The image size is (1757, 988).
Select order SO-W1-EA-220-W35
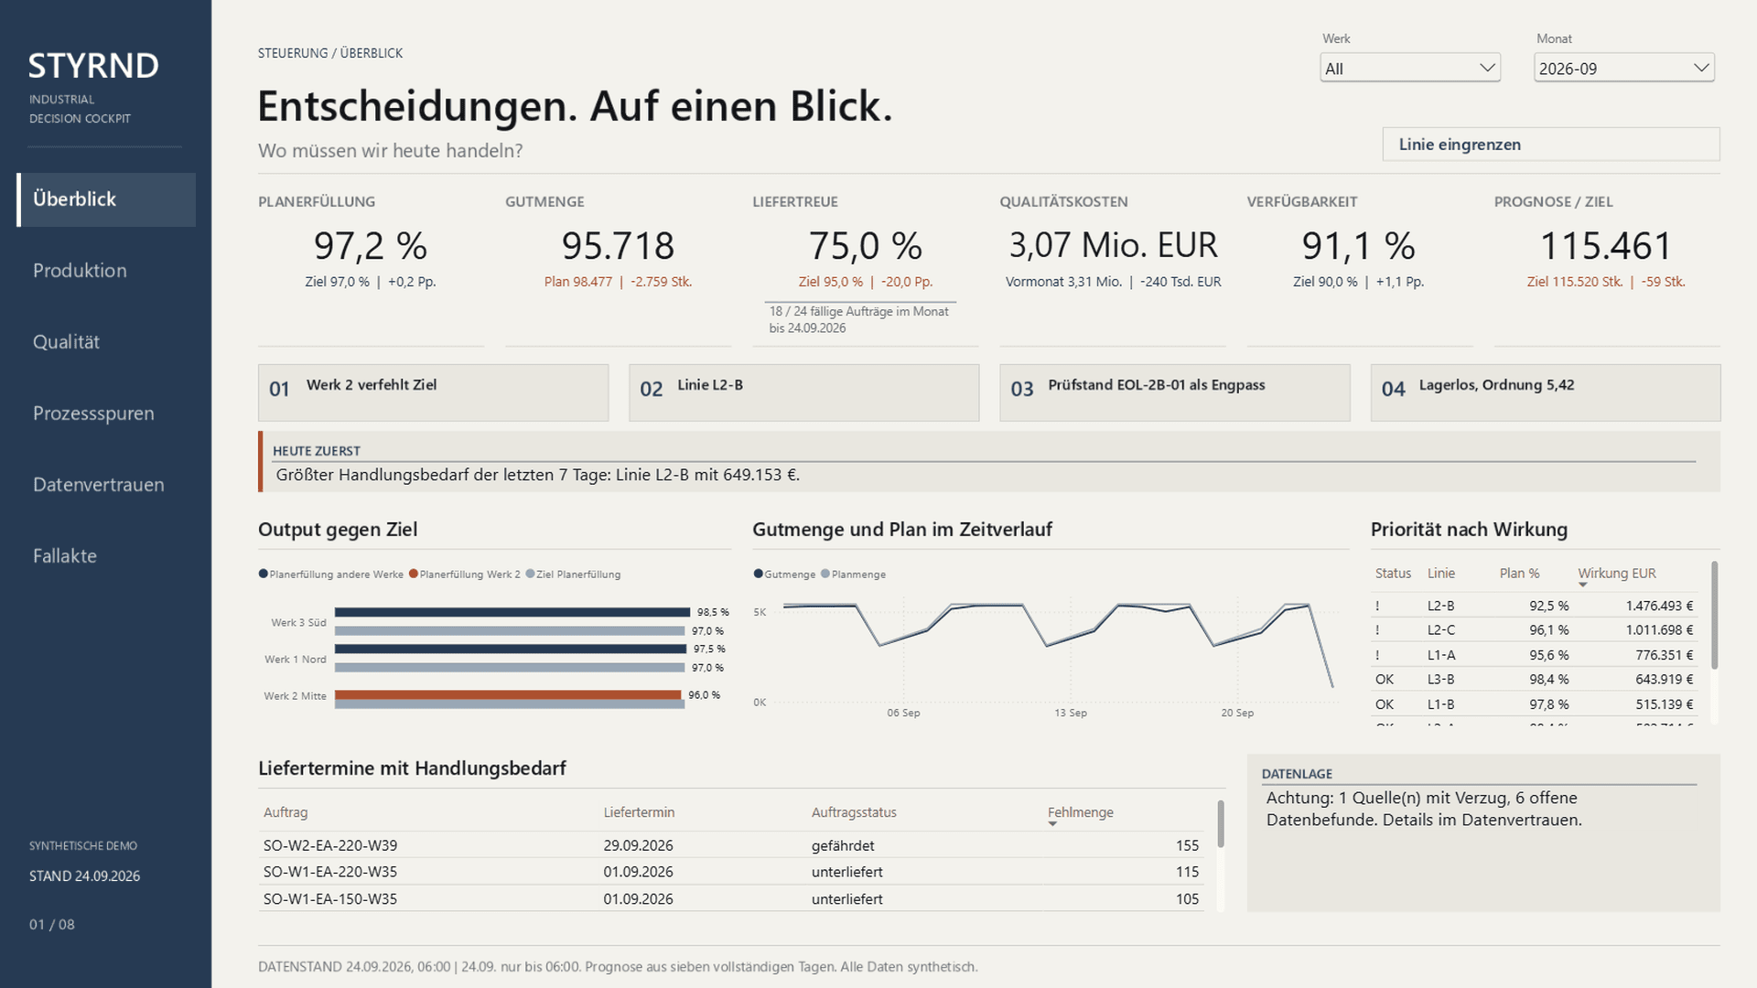[x=731, y=872]
